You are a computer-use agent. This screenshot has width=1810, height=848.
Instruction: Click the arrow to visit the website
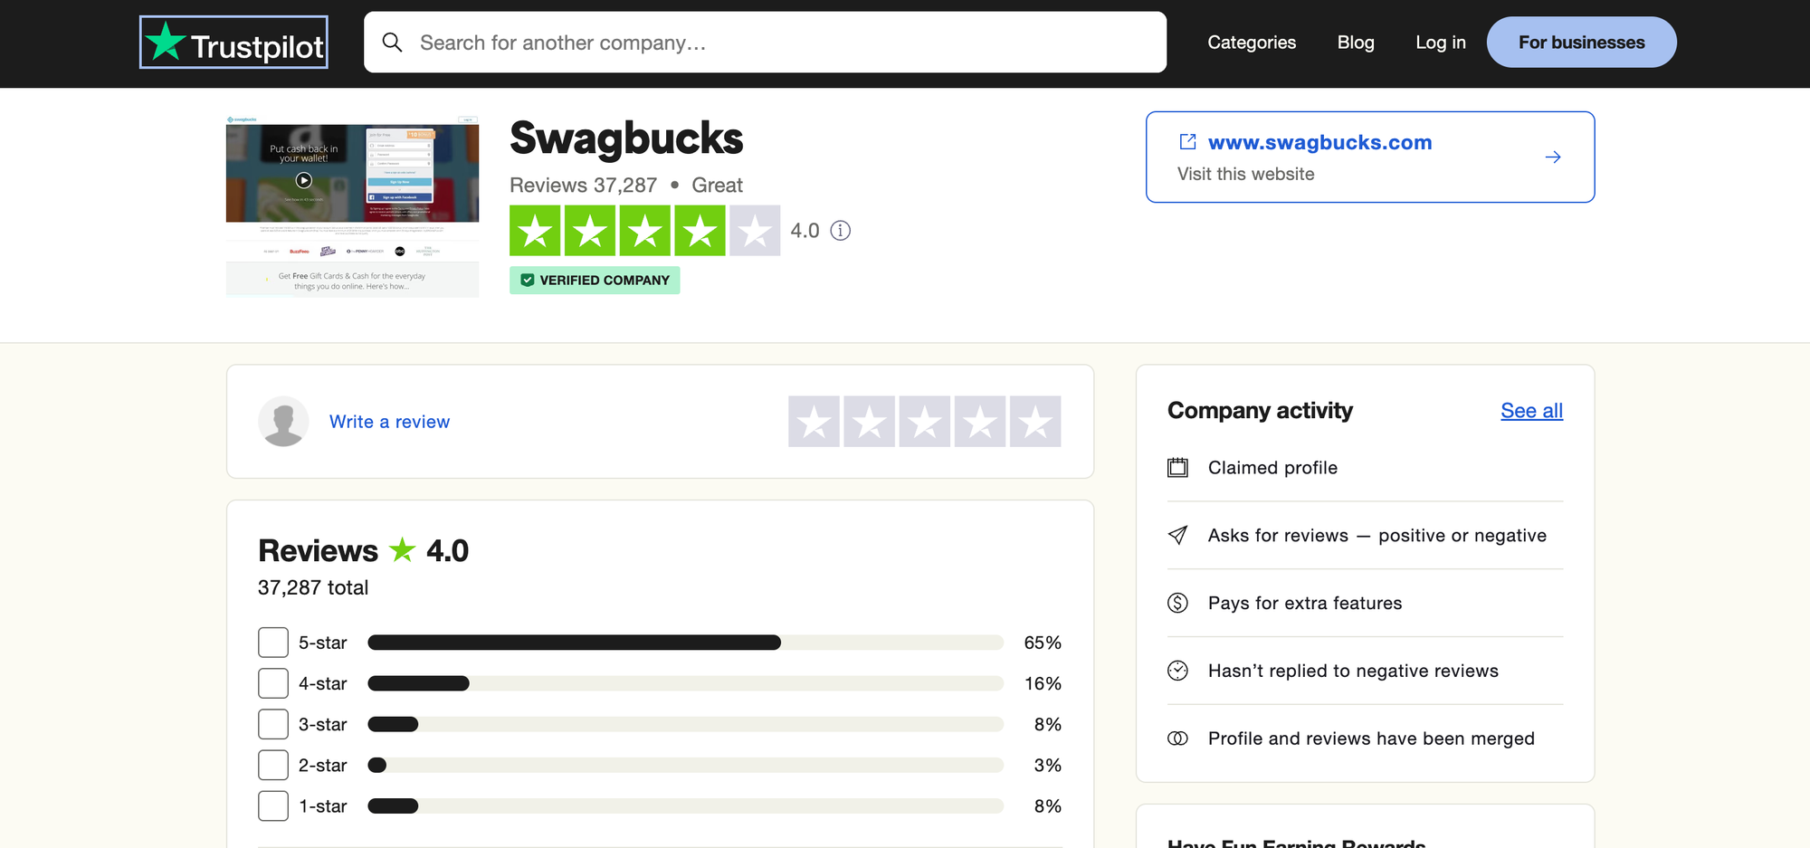[x=1554, y=157]
